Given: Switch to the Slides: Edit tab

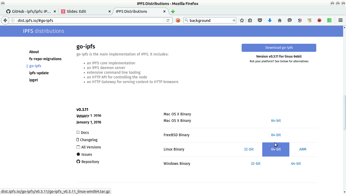Looking at the screenshot, I should click(86, 11).
